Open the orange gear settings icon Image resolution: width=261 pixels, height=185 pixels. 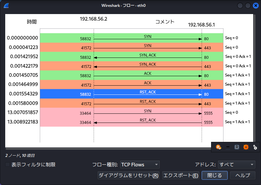tap(246, 147)
